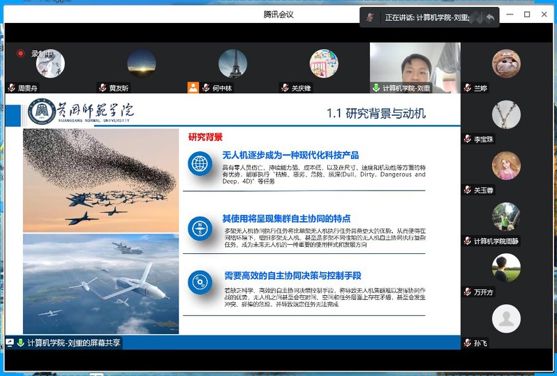Click the orange host icon beside 何中林
Screen dimensions: 557x376
click(x=193, y=88)
